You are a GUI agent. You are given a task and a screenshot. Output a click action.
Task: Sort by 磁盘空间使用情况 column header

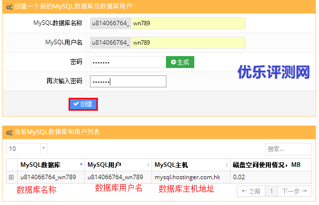[270, 165]
